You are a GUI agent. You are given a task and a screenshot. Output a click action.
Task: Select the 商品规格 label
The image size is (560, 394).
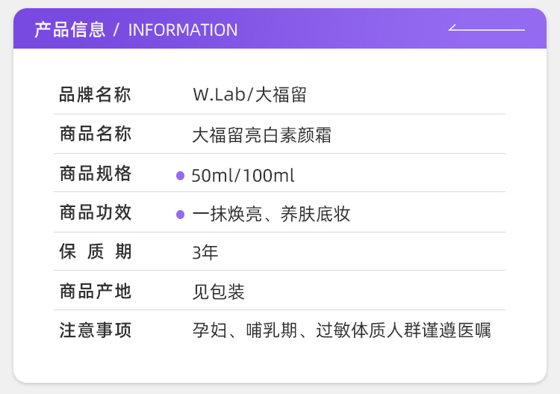pos(96,174)
